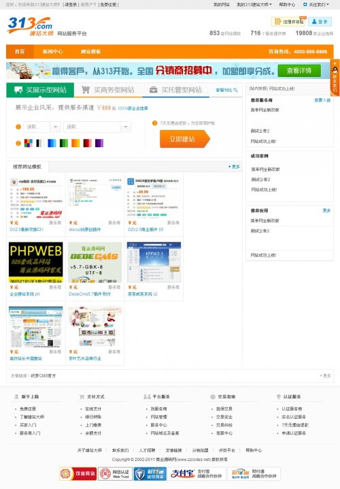
Task: Click 关于建站大师 in bottom links
Action: click(x=89, y=450)
